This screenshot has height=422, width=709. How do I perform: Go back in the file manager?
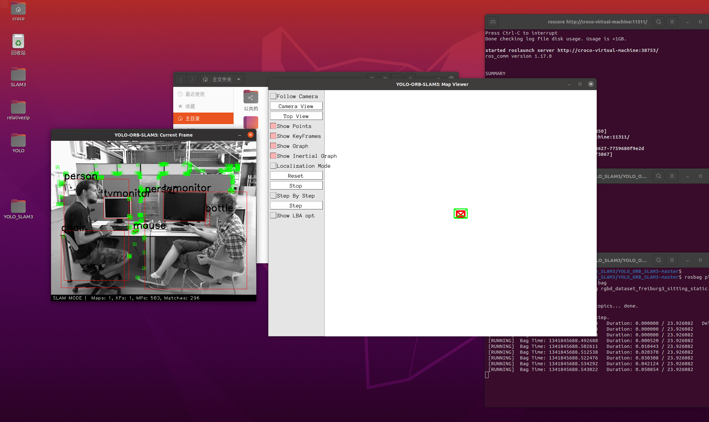pyautogui.click(x=181, y=79)
